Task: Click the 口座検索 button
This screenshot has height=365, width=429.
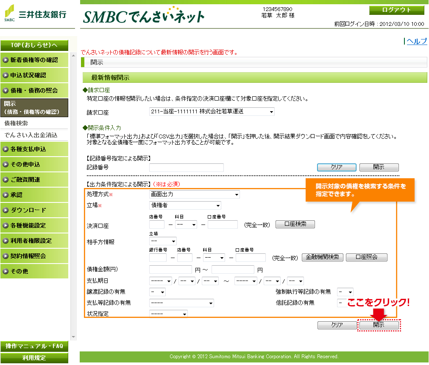Action: 295,224
